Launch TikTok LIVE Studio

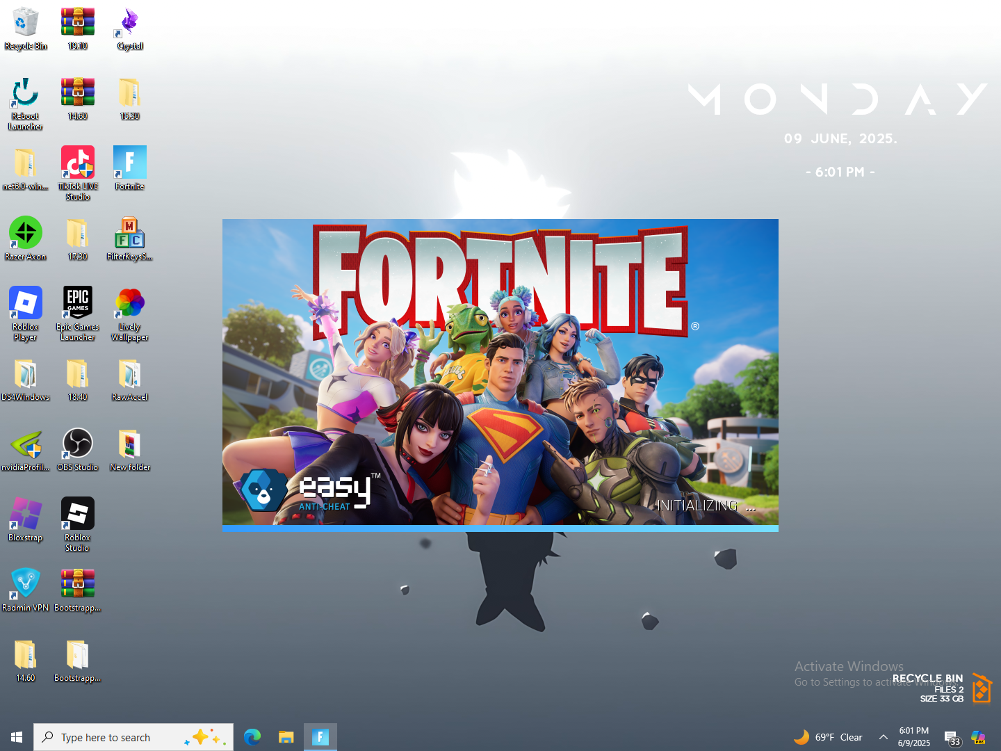(78, 174)
